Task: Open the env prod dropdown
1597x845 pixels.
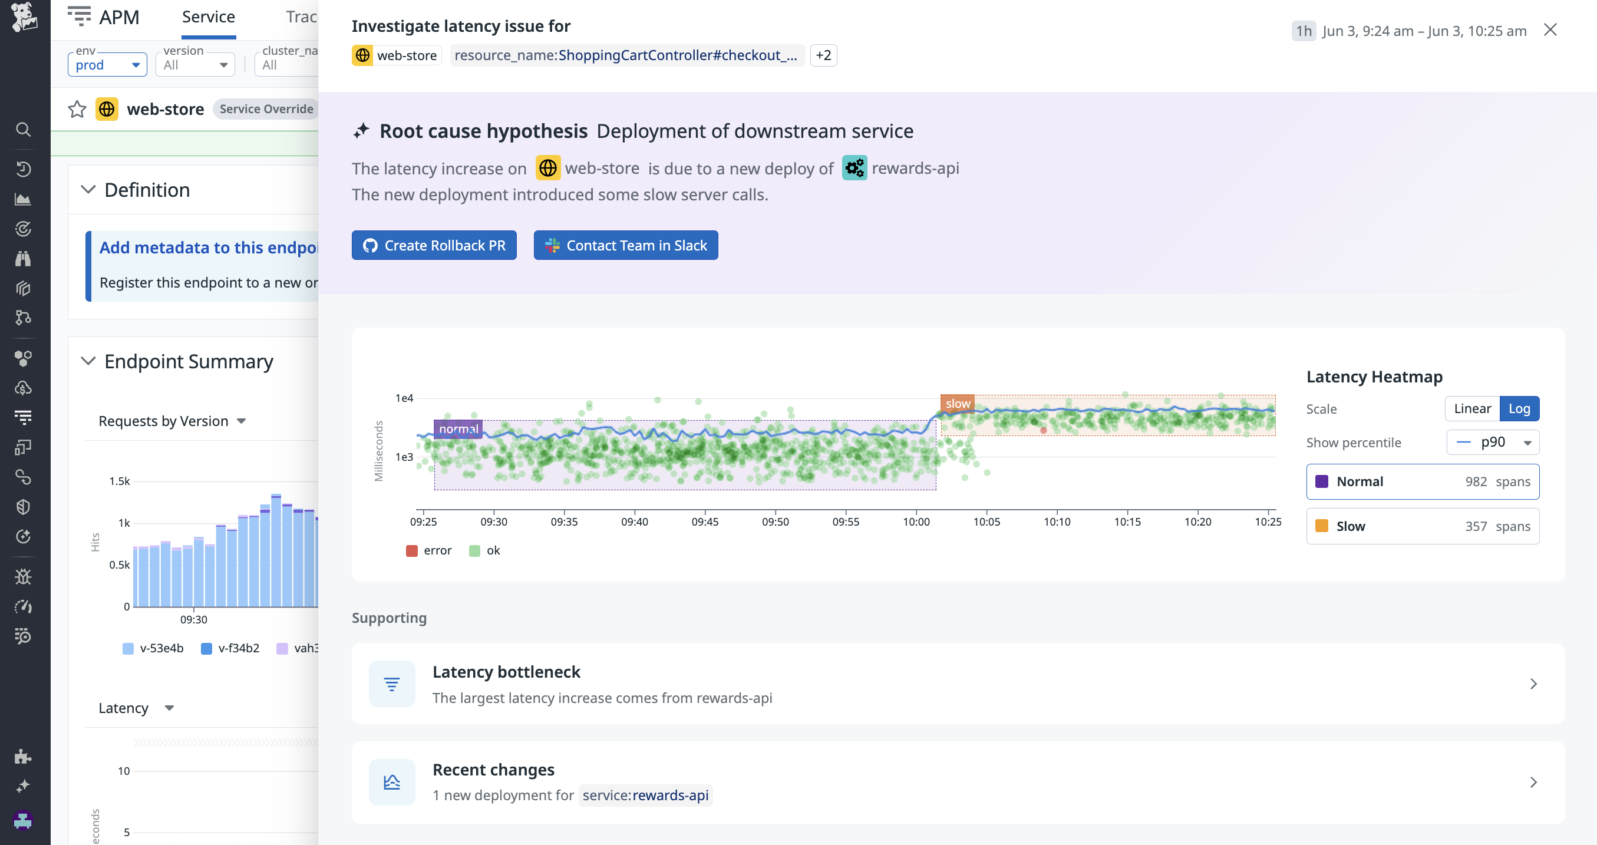Action: pos(107,64)
